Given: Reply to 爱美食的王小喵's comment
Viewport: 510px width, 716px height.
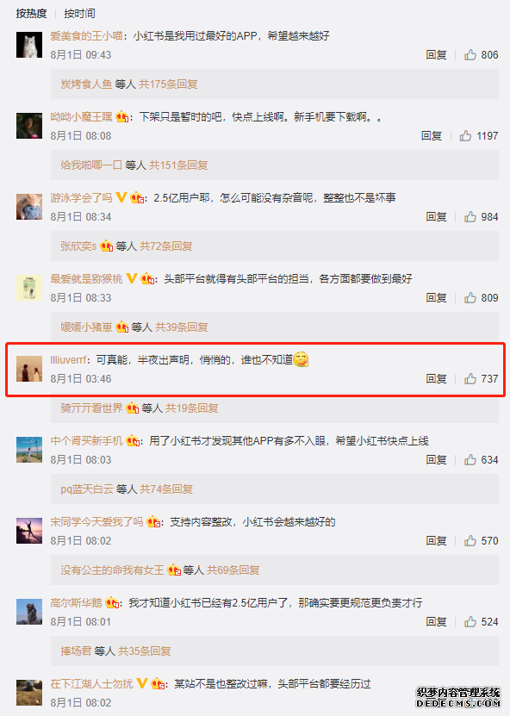Looking at the screenshot, I should pyautogui.click(x=436, y=55).
